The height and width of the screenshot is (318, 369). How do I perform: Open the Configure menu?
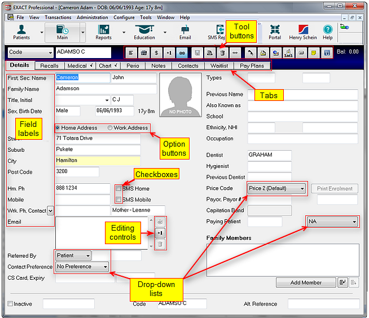click(124, 17)
